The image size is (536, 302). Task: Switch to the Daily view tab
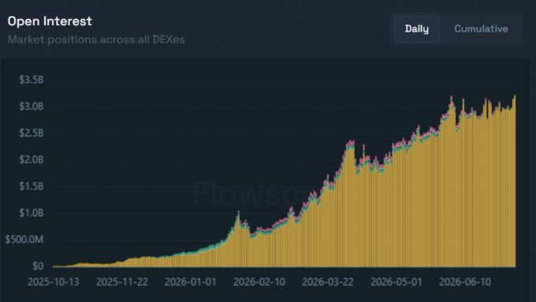click(x=417, y=29)
